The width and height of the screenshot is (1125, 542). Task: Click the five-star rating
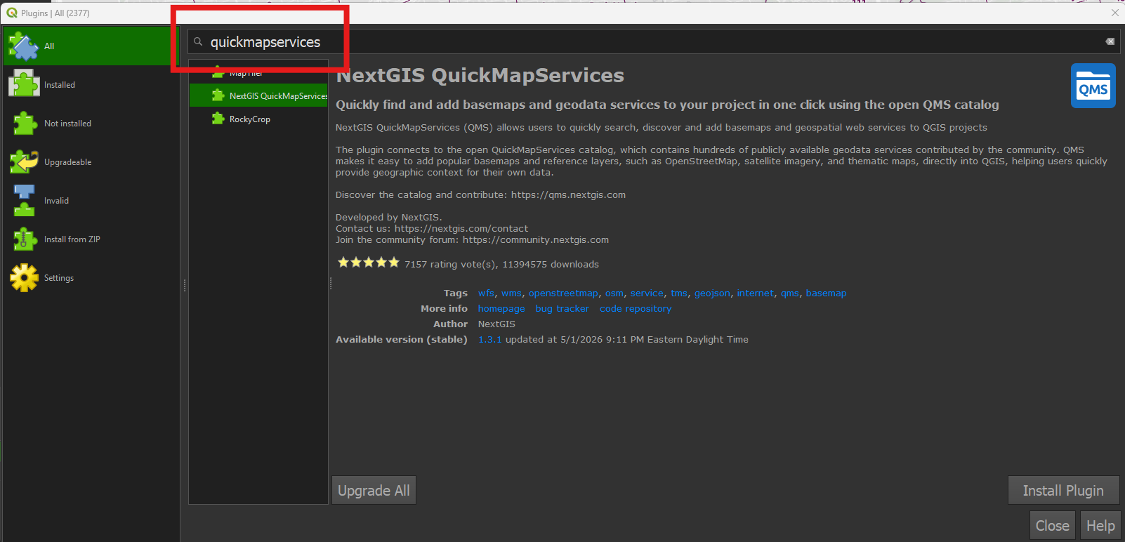coord(368,263)
